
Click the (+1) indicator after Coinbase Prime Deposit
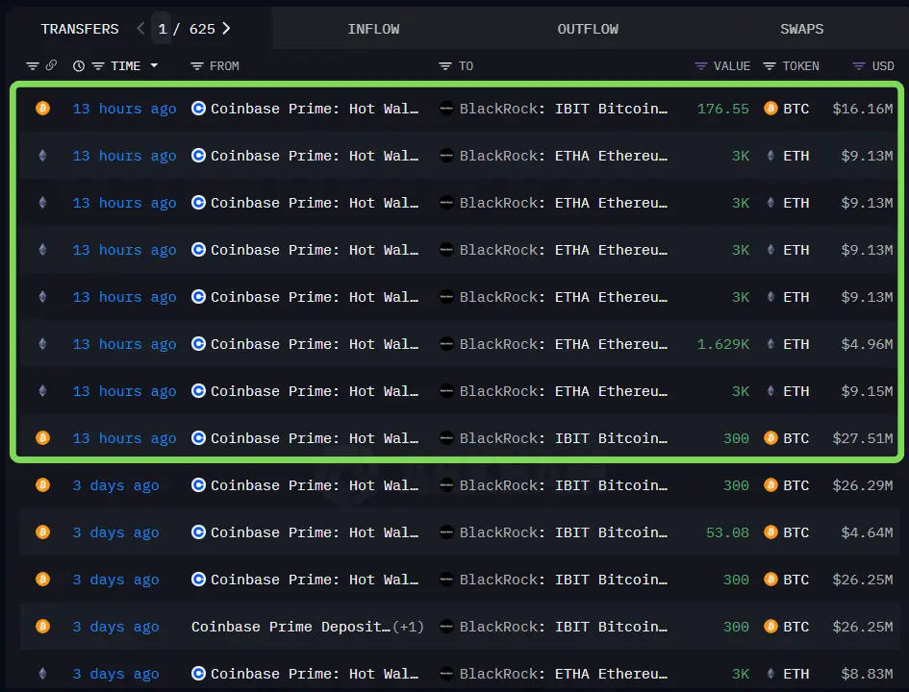point(408,627)
